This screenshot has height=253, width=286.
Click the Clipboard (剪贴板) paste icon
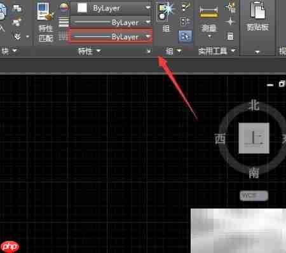click(x=257, y=10)
